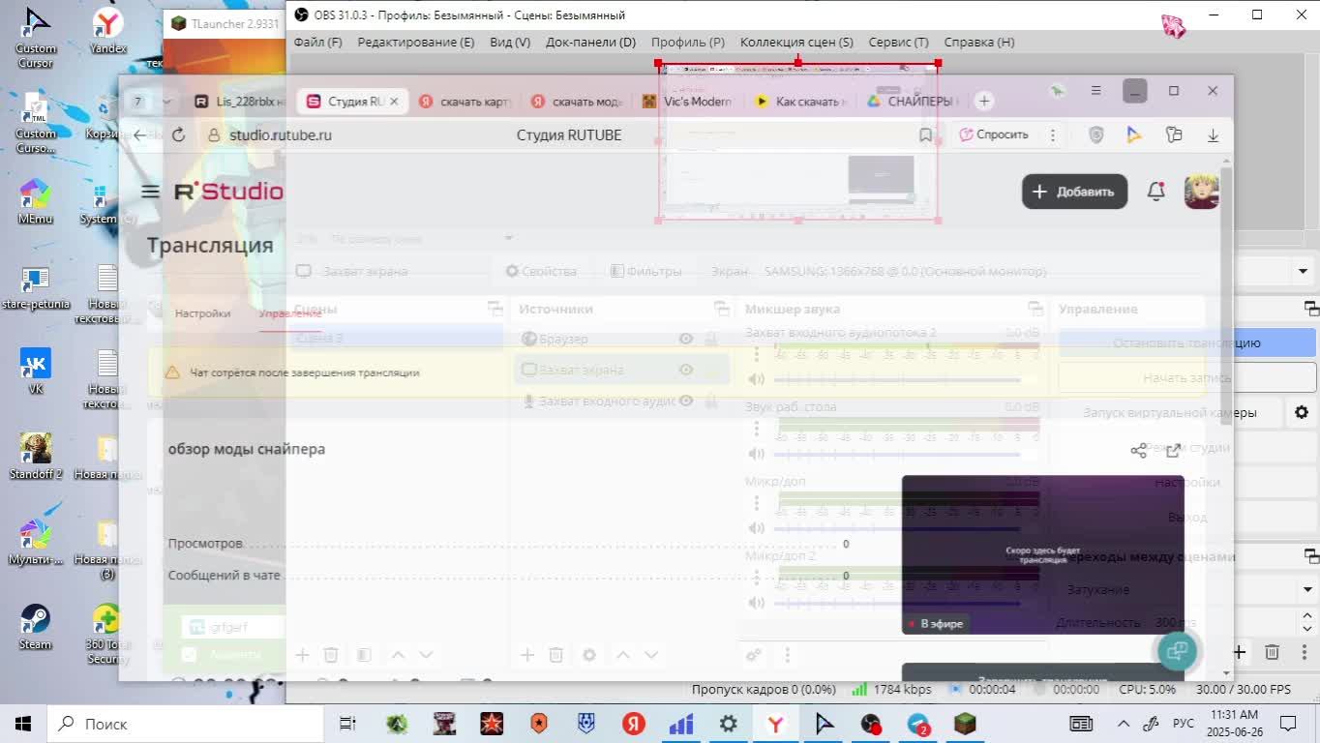The height and width of the screenshot is (743, 1320).
Task: Open Standoff 2 desktop shortcut
Action: (x=35, y=456)
